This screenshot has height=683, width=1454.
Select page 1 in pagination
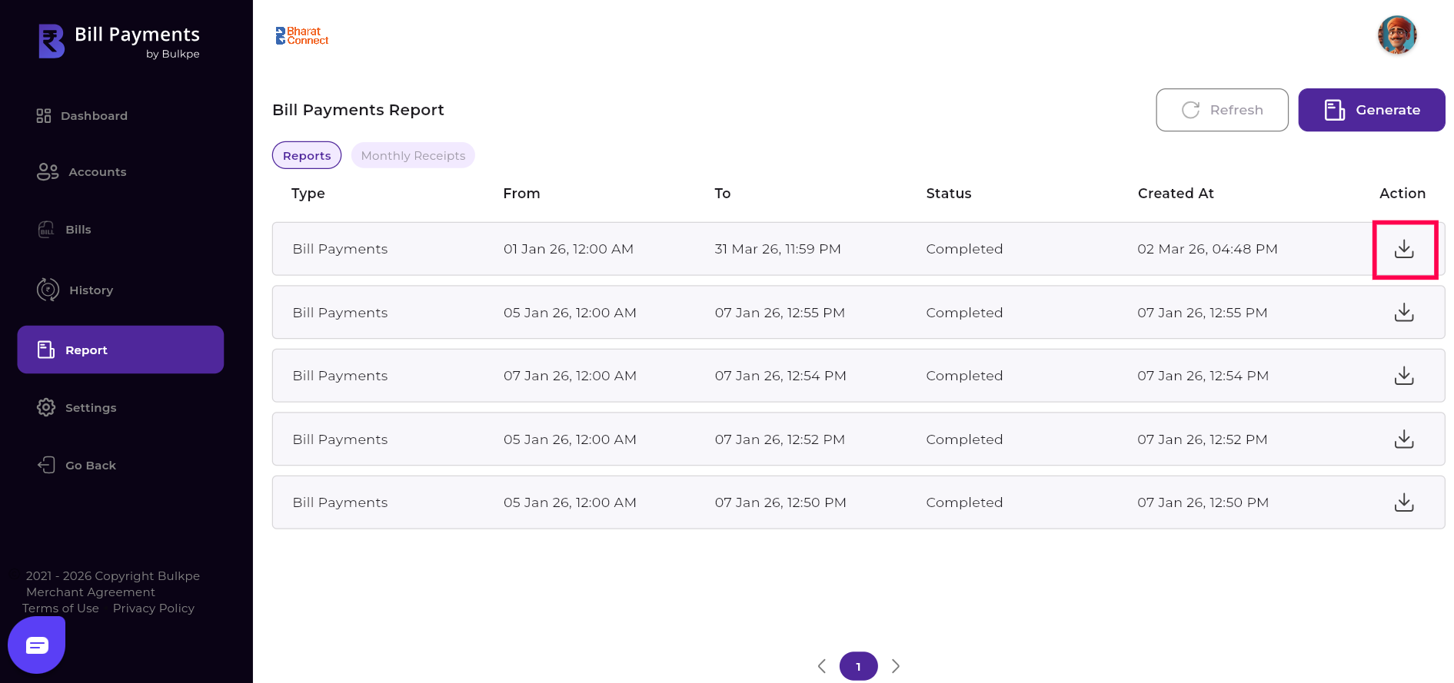tap(858, 666)
